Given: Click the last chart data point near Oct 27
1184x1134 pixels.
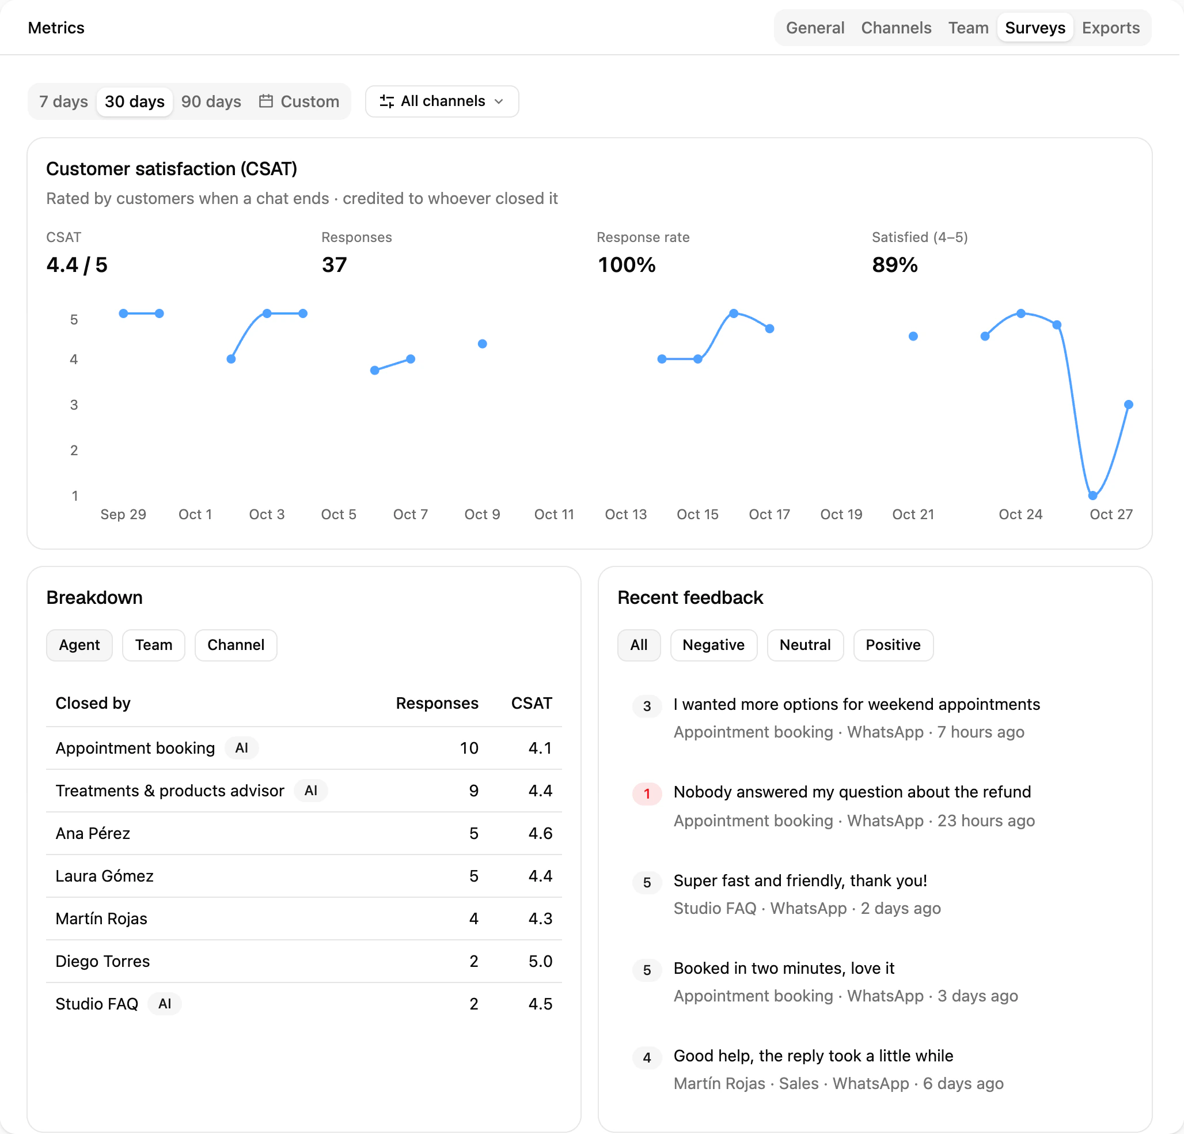Looking at the screenshot, I should pyautogui.click(x=1128, y=405).
